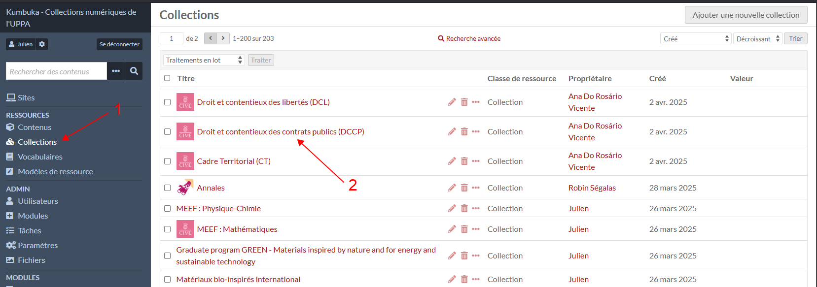Open user settings gear icon beside Julien
Image resolution: width=817 pixels, height=287 pixels.
pyautogui.click(x=42, y=44)
